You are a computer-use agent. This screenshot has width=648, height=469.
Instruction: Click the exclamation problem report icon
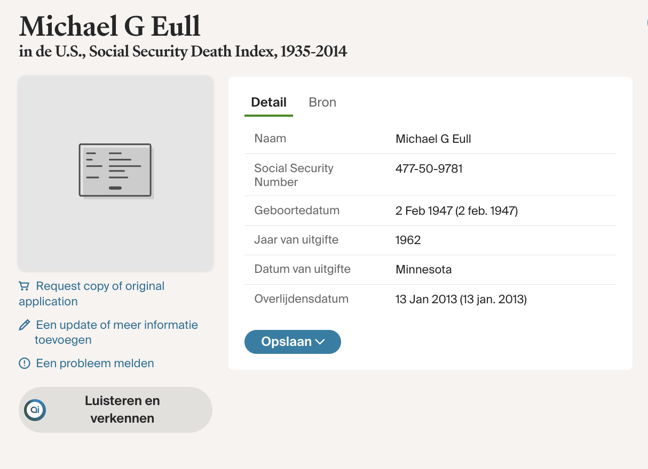click(24, 363)
